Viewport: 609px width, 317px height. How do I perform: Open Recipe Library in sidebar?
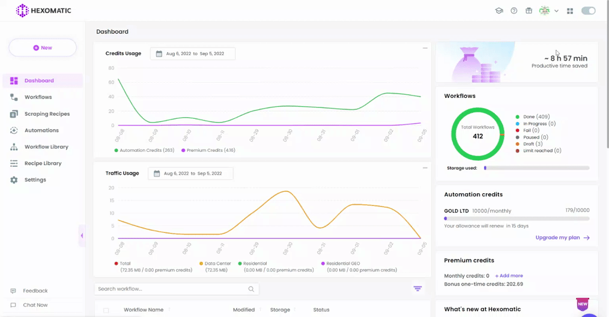pyautogui.click(x=43, y=163)
